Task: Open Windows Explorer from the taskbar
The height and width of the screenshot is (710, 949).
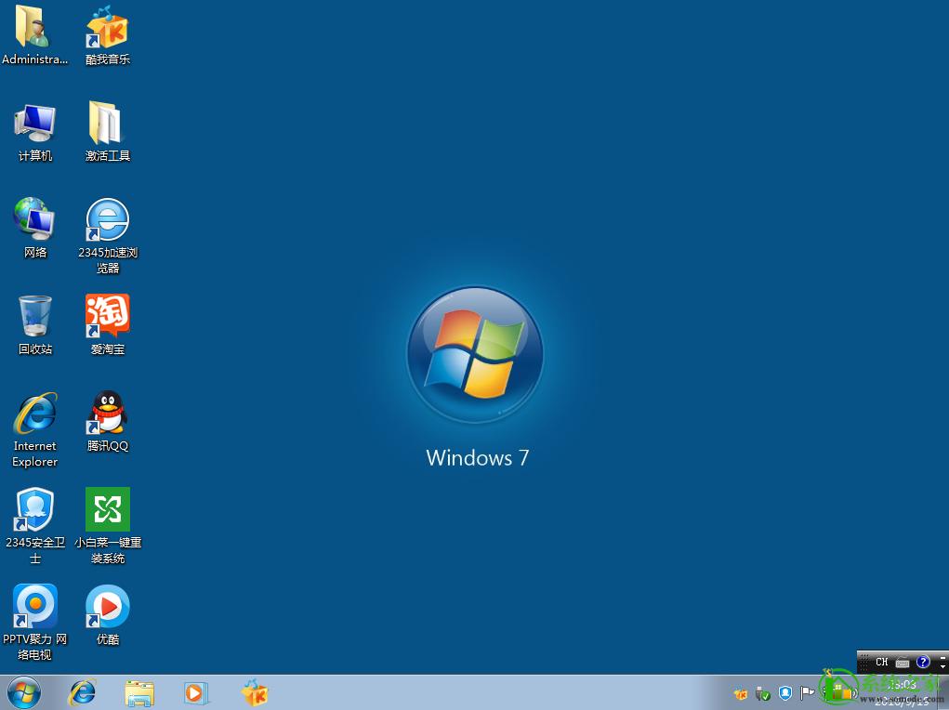Action: pyautogui.click(x=139, y=692)
